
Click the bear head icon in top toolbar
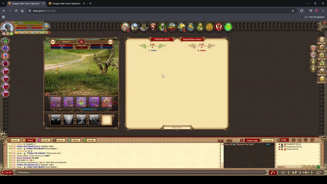pyautogui.click(x=153, y=27)
